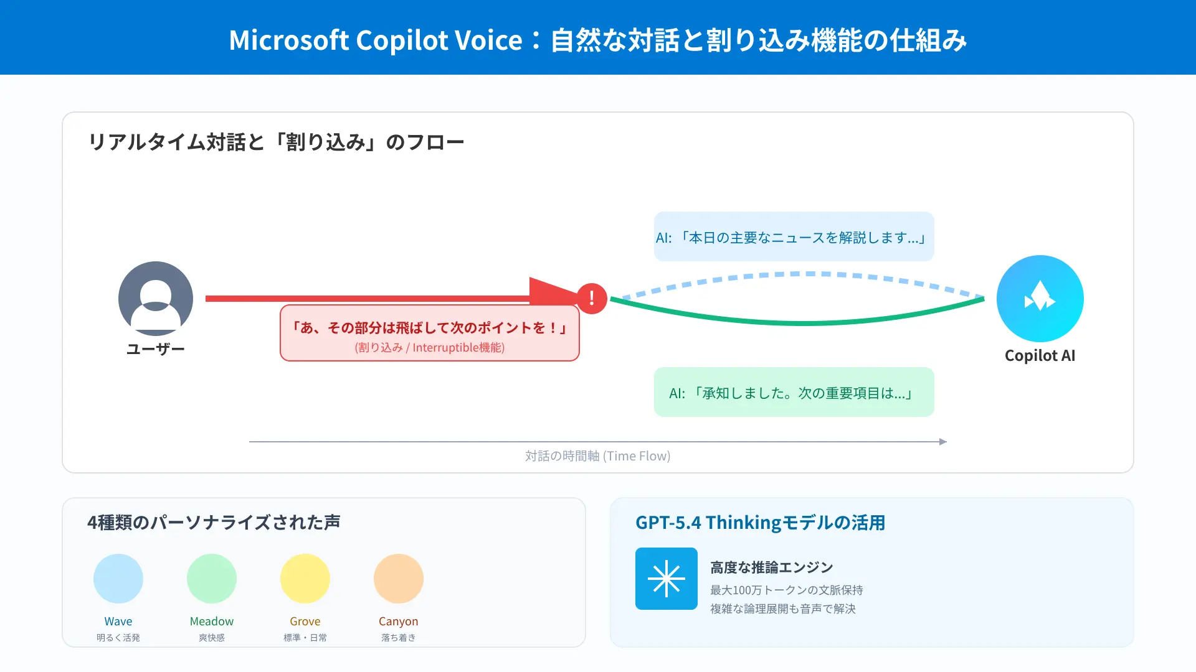The width and height of the screenshot is (1196, 672).
Task: Click the user avatar icon
Action: coord(156,299)
